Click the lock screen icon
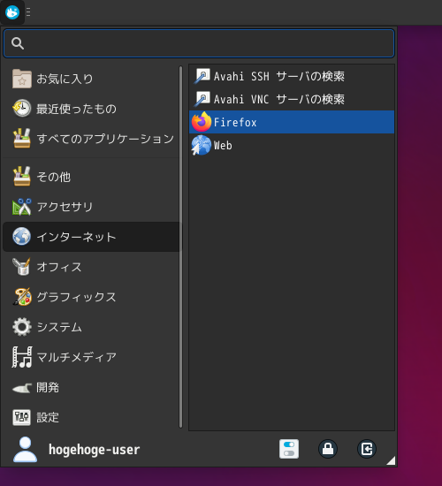 click(328, 449)
